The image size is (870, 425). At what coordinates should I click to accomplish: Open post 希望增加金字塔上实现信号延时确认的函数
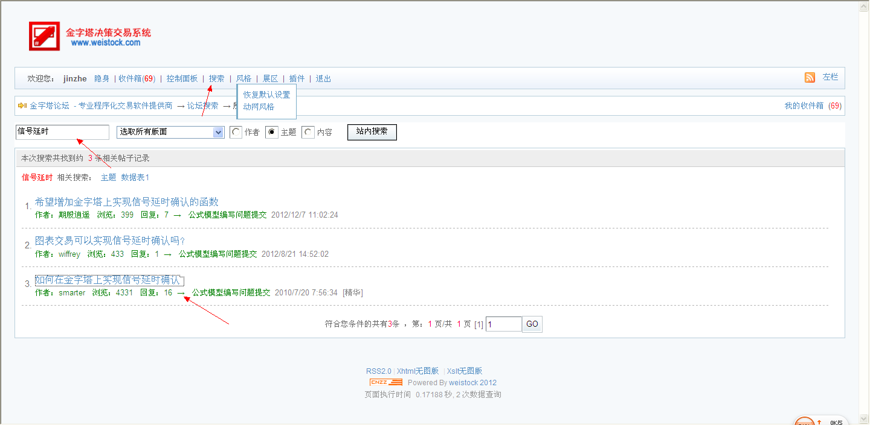click(126, 202)
